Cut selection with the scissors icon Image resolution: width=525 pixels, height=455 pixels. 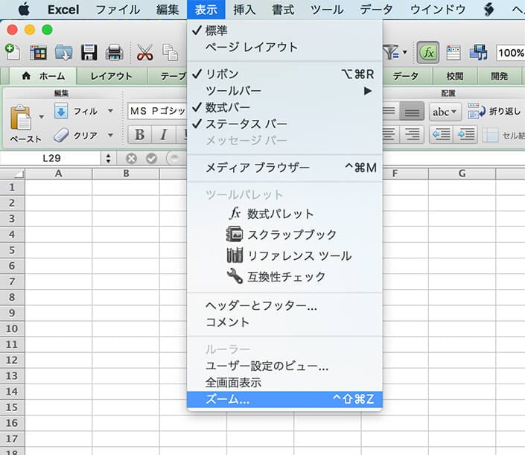[x=145, y=52]
